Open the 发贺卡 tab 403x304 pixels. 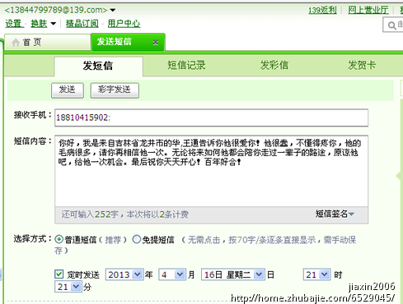pyautogui.click(x=362, y=65)
